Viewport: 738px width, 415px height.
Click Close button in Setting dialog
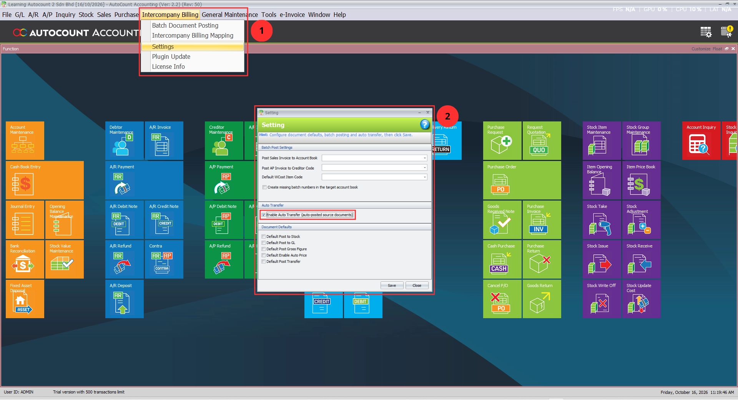[417, 286]
